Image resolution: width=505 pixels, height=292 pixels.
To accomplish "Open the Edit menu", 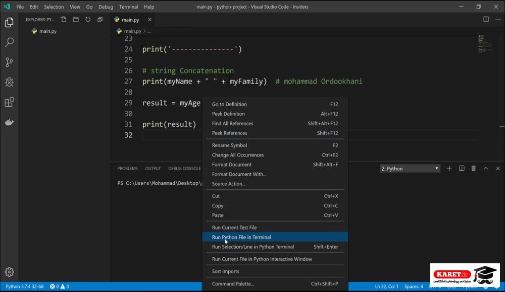I will 34,7.
